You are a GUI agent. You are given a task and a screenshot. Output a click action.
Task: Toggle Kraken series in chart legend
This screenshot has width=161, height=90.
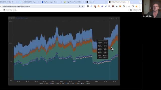point(77,83)
